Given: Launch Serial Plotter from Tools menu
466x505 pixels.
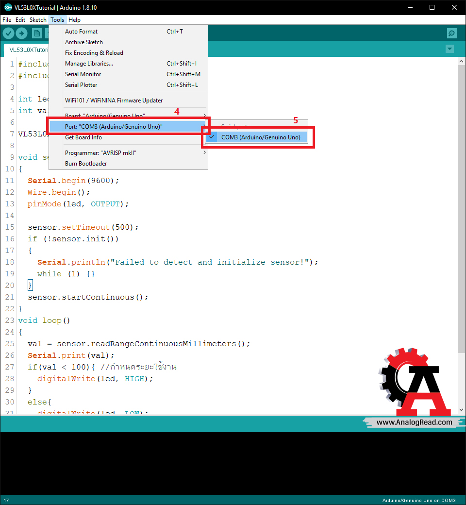Looking at the screenshot, I should click(x=128, y=84).
